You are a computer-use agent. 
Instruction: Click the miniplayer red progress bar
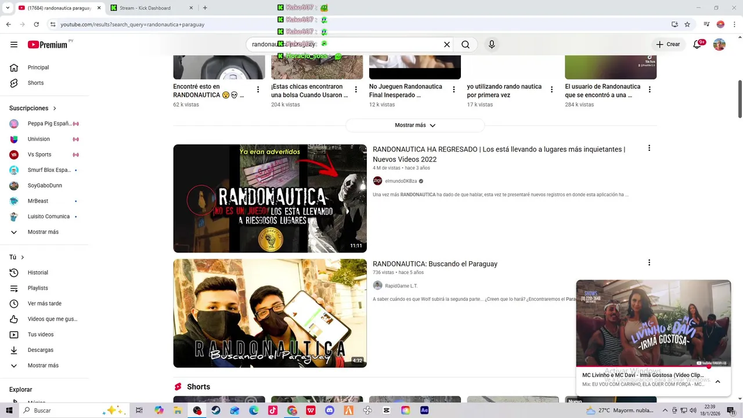click(x=643, y=367)
